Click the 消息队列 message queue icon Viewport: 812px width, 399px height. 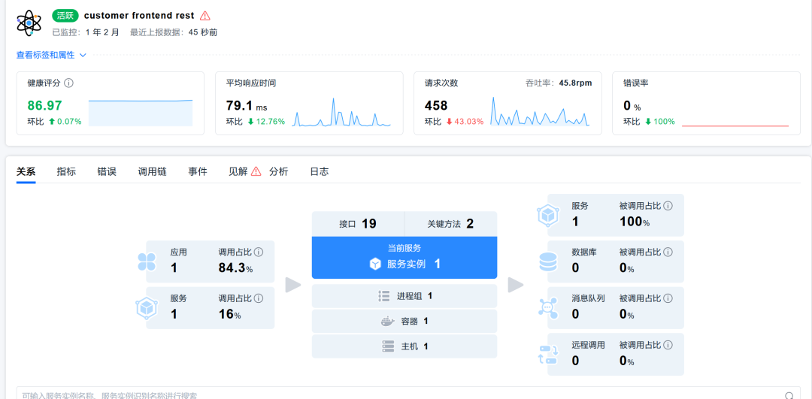click(x=547, y=307)
